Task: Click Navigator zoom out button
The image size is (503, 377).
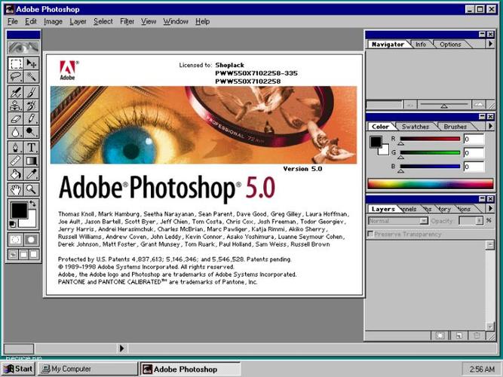Action: tap(410, 105)
